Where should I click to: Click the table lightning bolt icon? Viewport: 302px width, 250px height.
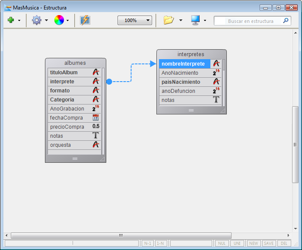85,20
